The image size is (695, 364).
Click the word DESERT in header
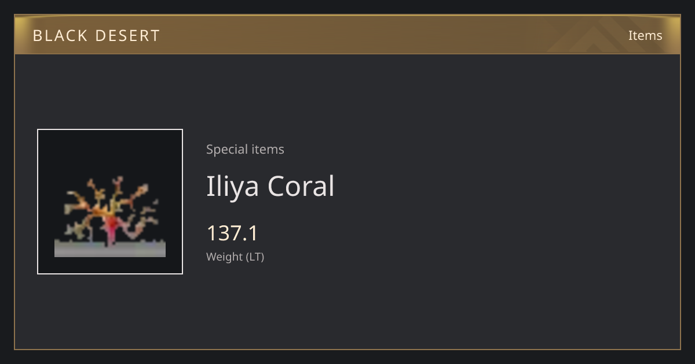click(x=127, y=36)
